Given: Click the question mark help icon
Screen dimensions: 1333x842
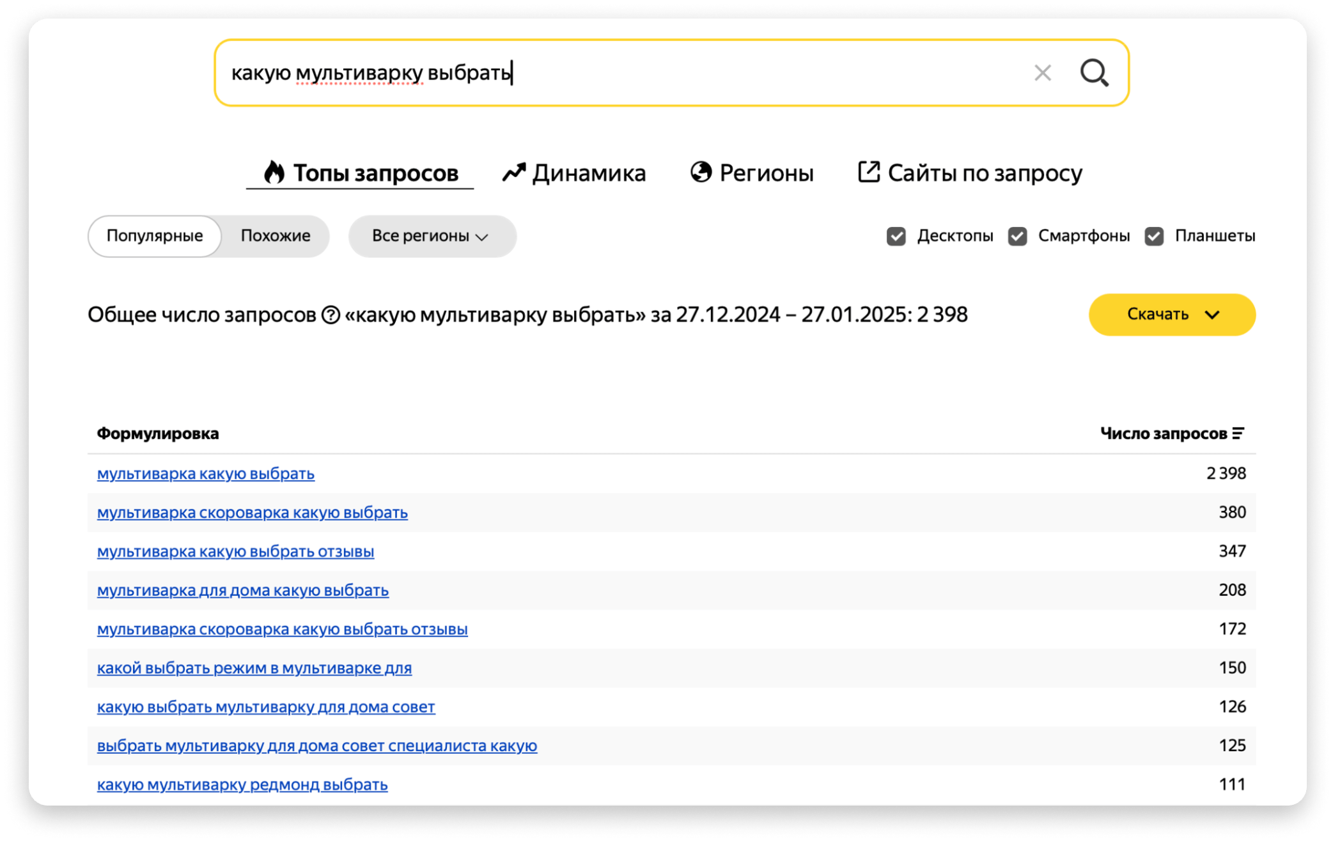Looking at the screenshot, I should point(331,315).
